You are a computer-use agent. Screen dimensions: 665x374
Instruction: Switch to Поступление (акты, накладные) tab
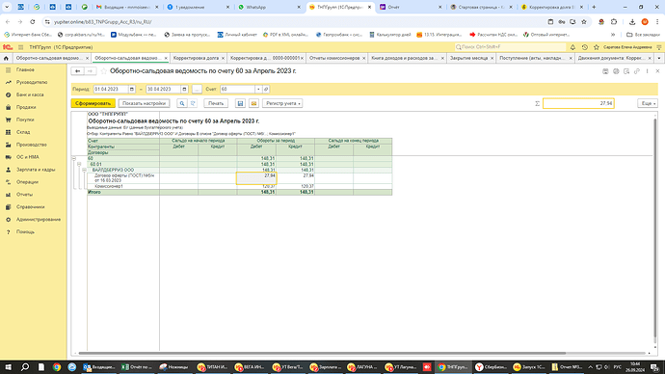[x=531, y=58]
